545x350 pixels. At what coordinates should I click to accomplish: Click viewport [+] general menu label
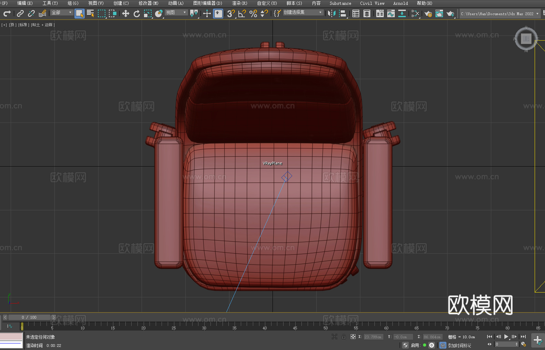point(4,25)
